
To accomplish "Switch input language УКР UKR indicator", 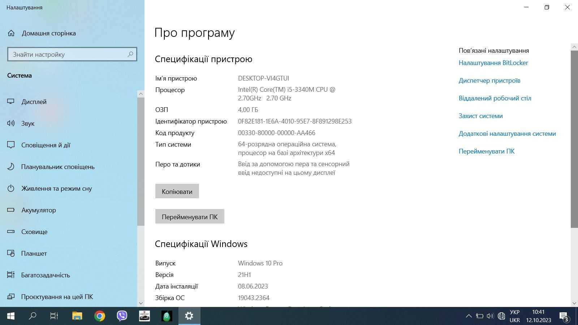I will pos(515,316).
